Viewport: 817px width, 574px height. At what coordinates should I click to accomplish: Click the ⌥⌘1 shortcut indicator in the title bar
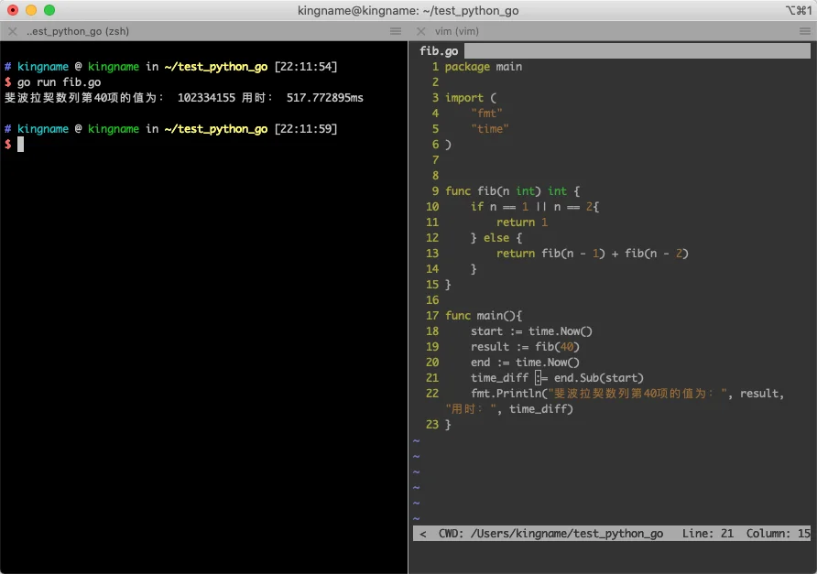[x=798, y=10]
